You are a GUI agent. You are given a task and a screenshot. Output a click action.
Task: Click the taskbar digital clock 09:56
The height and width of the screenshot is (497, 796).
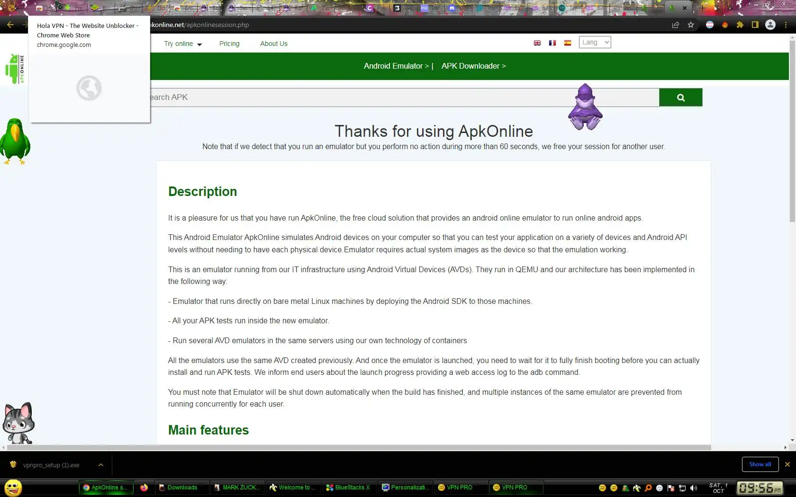point(760,488)
